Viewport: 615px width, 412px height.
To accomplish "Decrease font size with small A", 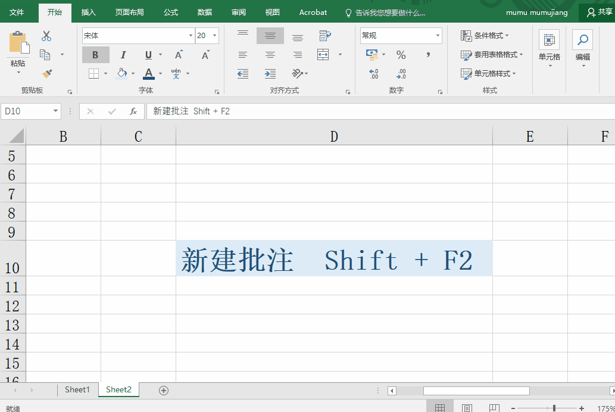I will pyautogui.click(x=205, y=55).
